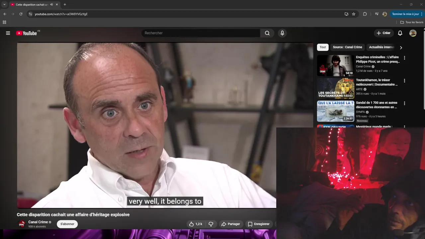The height and width of the screenshot is (239, 425).
Task: Save video with Enregistrer button
Action: [x=259, y=224]
